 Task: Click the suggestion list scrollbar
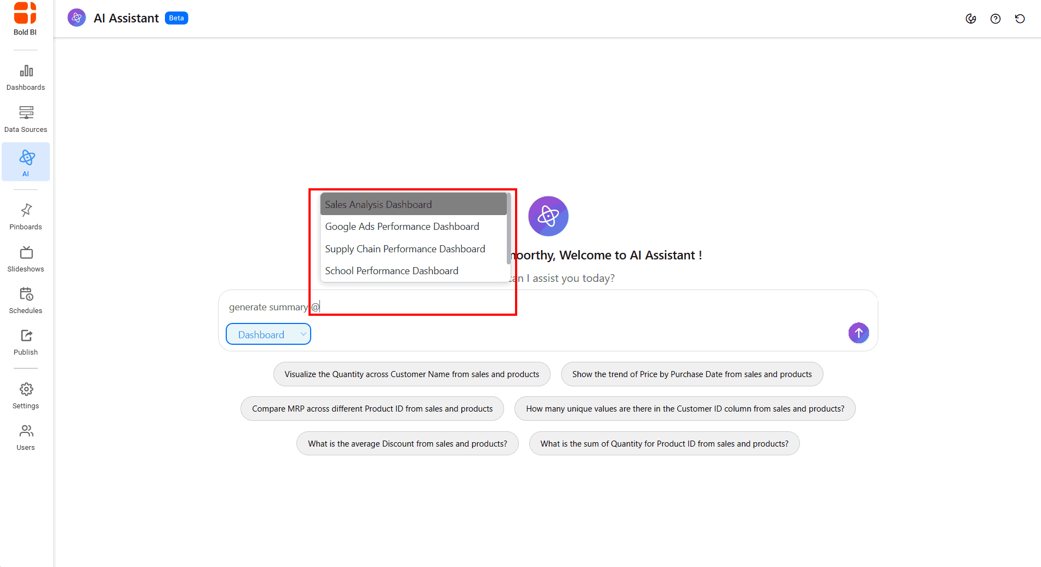click(508, 228)
